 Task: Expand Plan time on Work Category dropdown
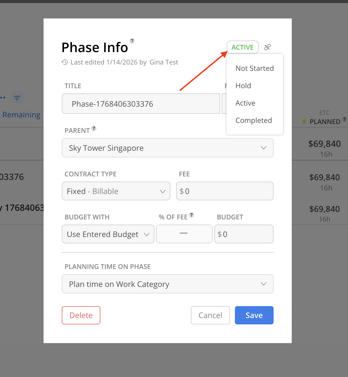(168, 284)
